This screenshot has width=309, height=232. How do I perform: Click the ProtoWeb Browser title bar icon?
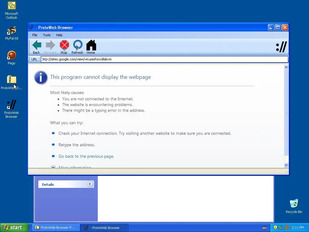coord(31,27)
